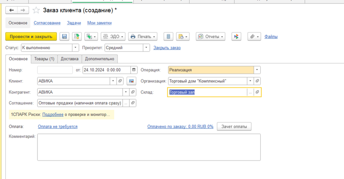Open the Отчеты menu
The image size is (344, 179).
pyautogui.click(x=211, y=37)
